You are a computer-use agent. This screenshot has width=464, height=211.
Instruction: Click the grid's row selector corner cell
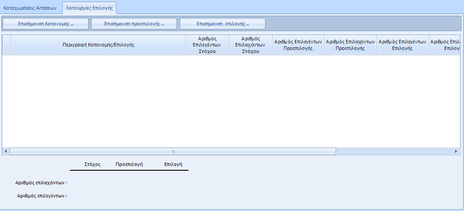coord(6,45)
